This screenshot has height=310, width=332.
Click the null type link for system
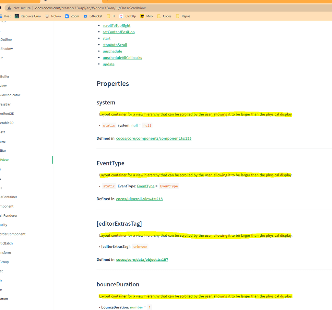click(135, 125)
